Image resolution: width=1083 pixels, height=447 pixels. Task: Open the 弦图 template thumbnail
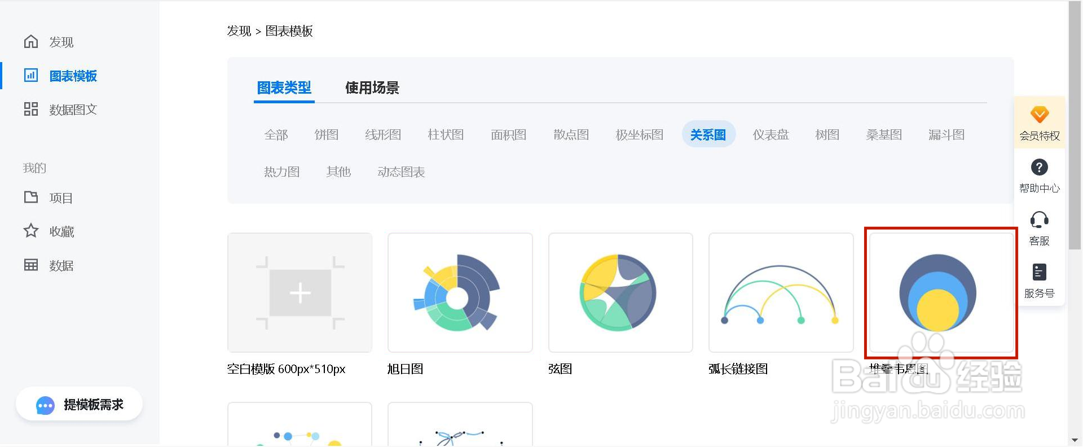point(620,292)
